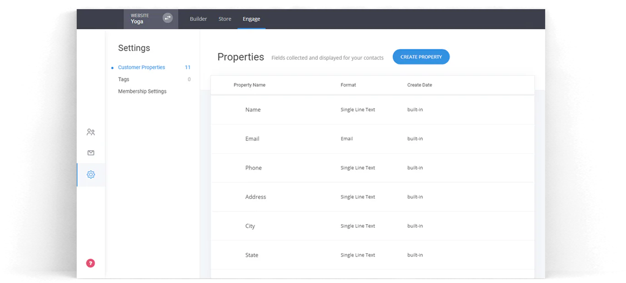Open the Contacts panel via people icon

tap(90, 132)
